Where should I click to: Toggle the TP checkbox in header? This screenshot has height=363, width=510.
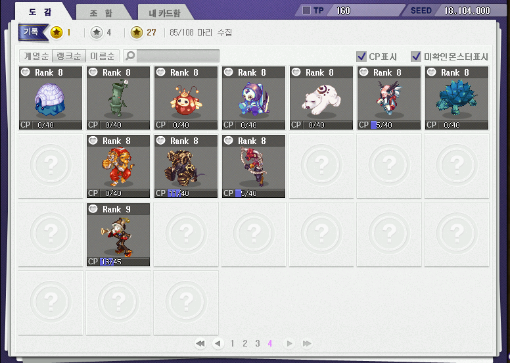point(306,11)
